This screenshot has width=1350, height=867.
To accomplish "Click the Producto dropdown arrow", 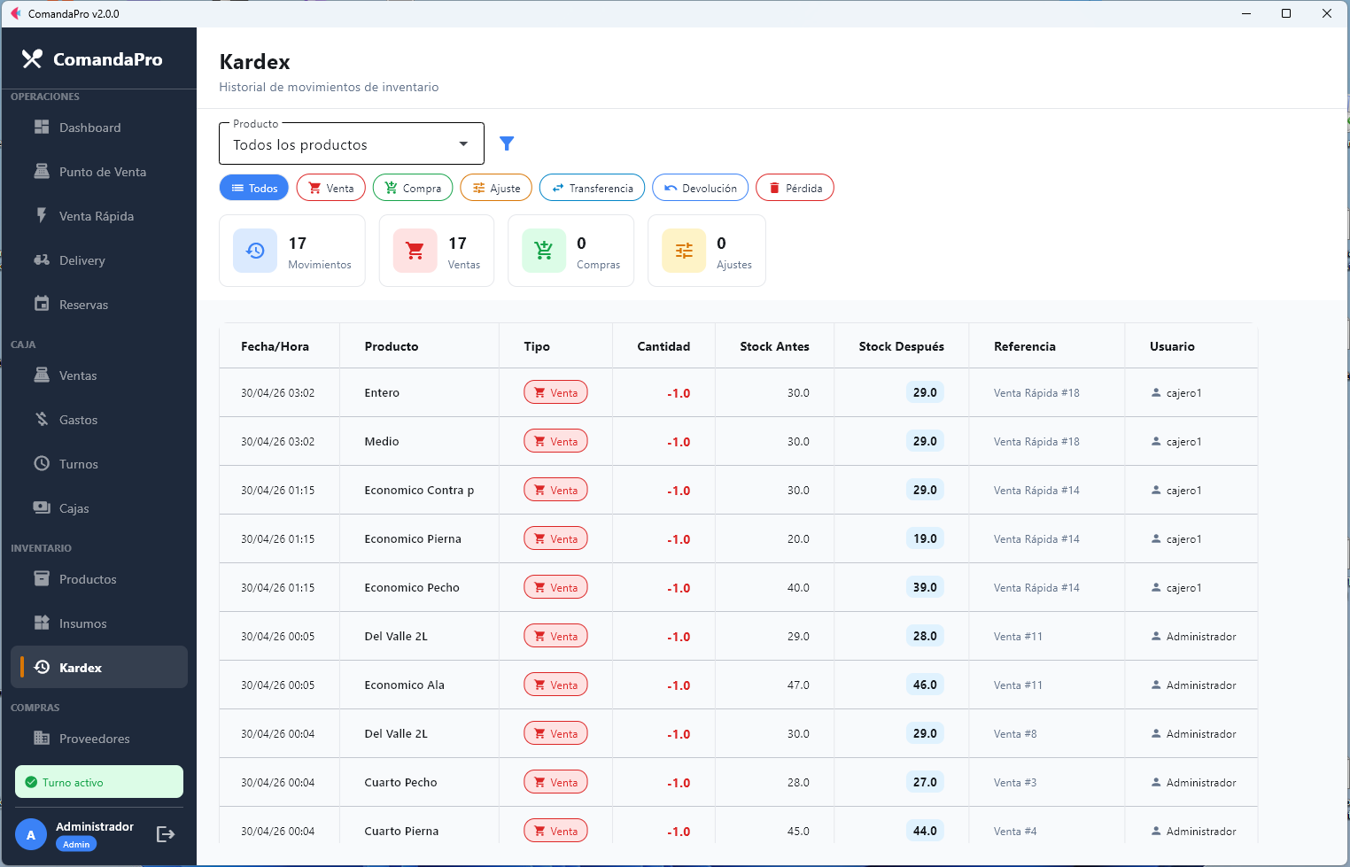I will click(463, 144).
